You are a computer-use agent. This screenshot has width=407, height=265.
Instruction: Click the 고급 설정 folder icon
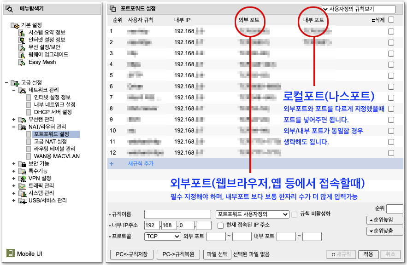coord(15,83)
